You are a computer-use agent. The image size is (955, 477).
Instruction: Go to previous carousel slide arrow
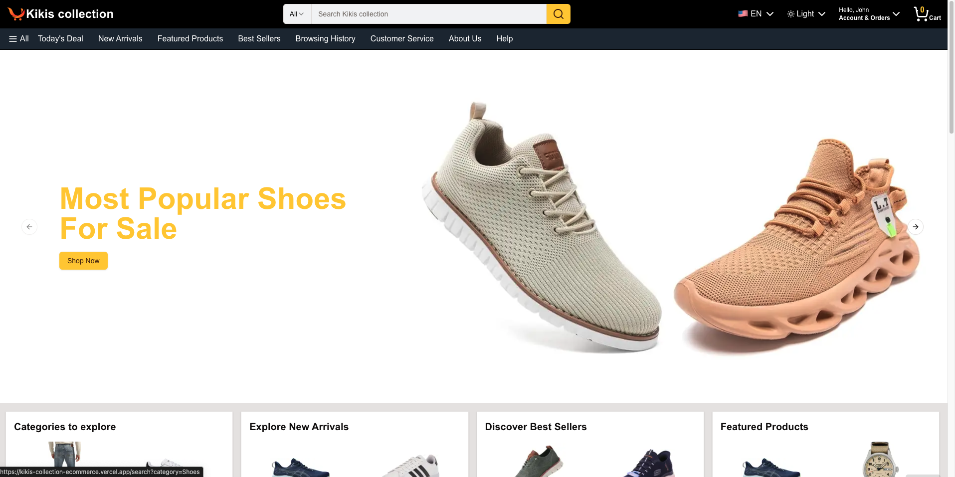[x=29, y=227]
